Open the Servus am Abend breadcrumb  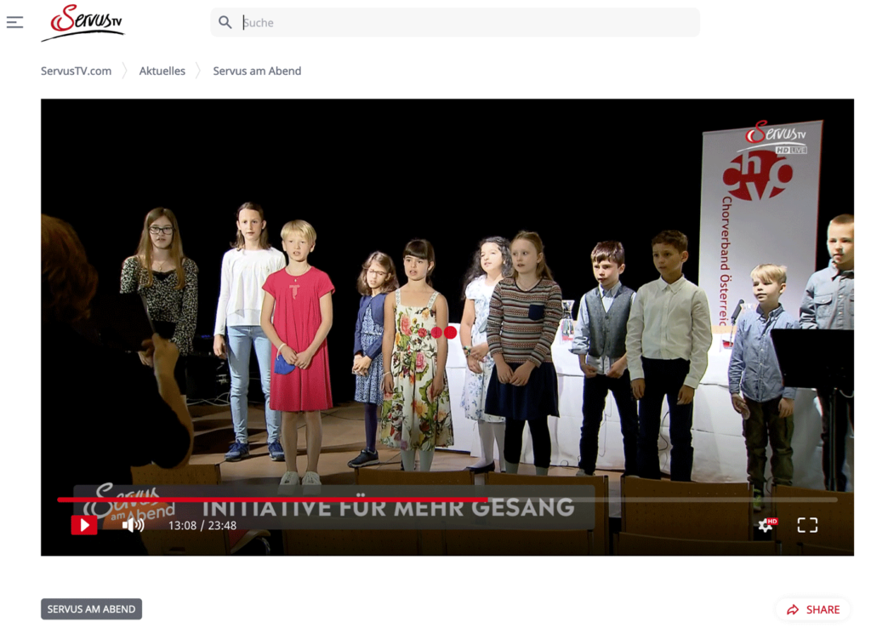257,71
